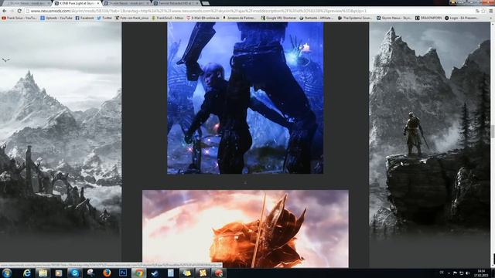This screenshot has width=495, height=278.
Task: Open the Startseite - Affiliate bookmark
Action: tap(316, 18)
